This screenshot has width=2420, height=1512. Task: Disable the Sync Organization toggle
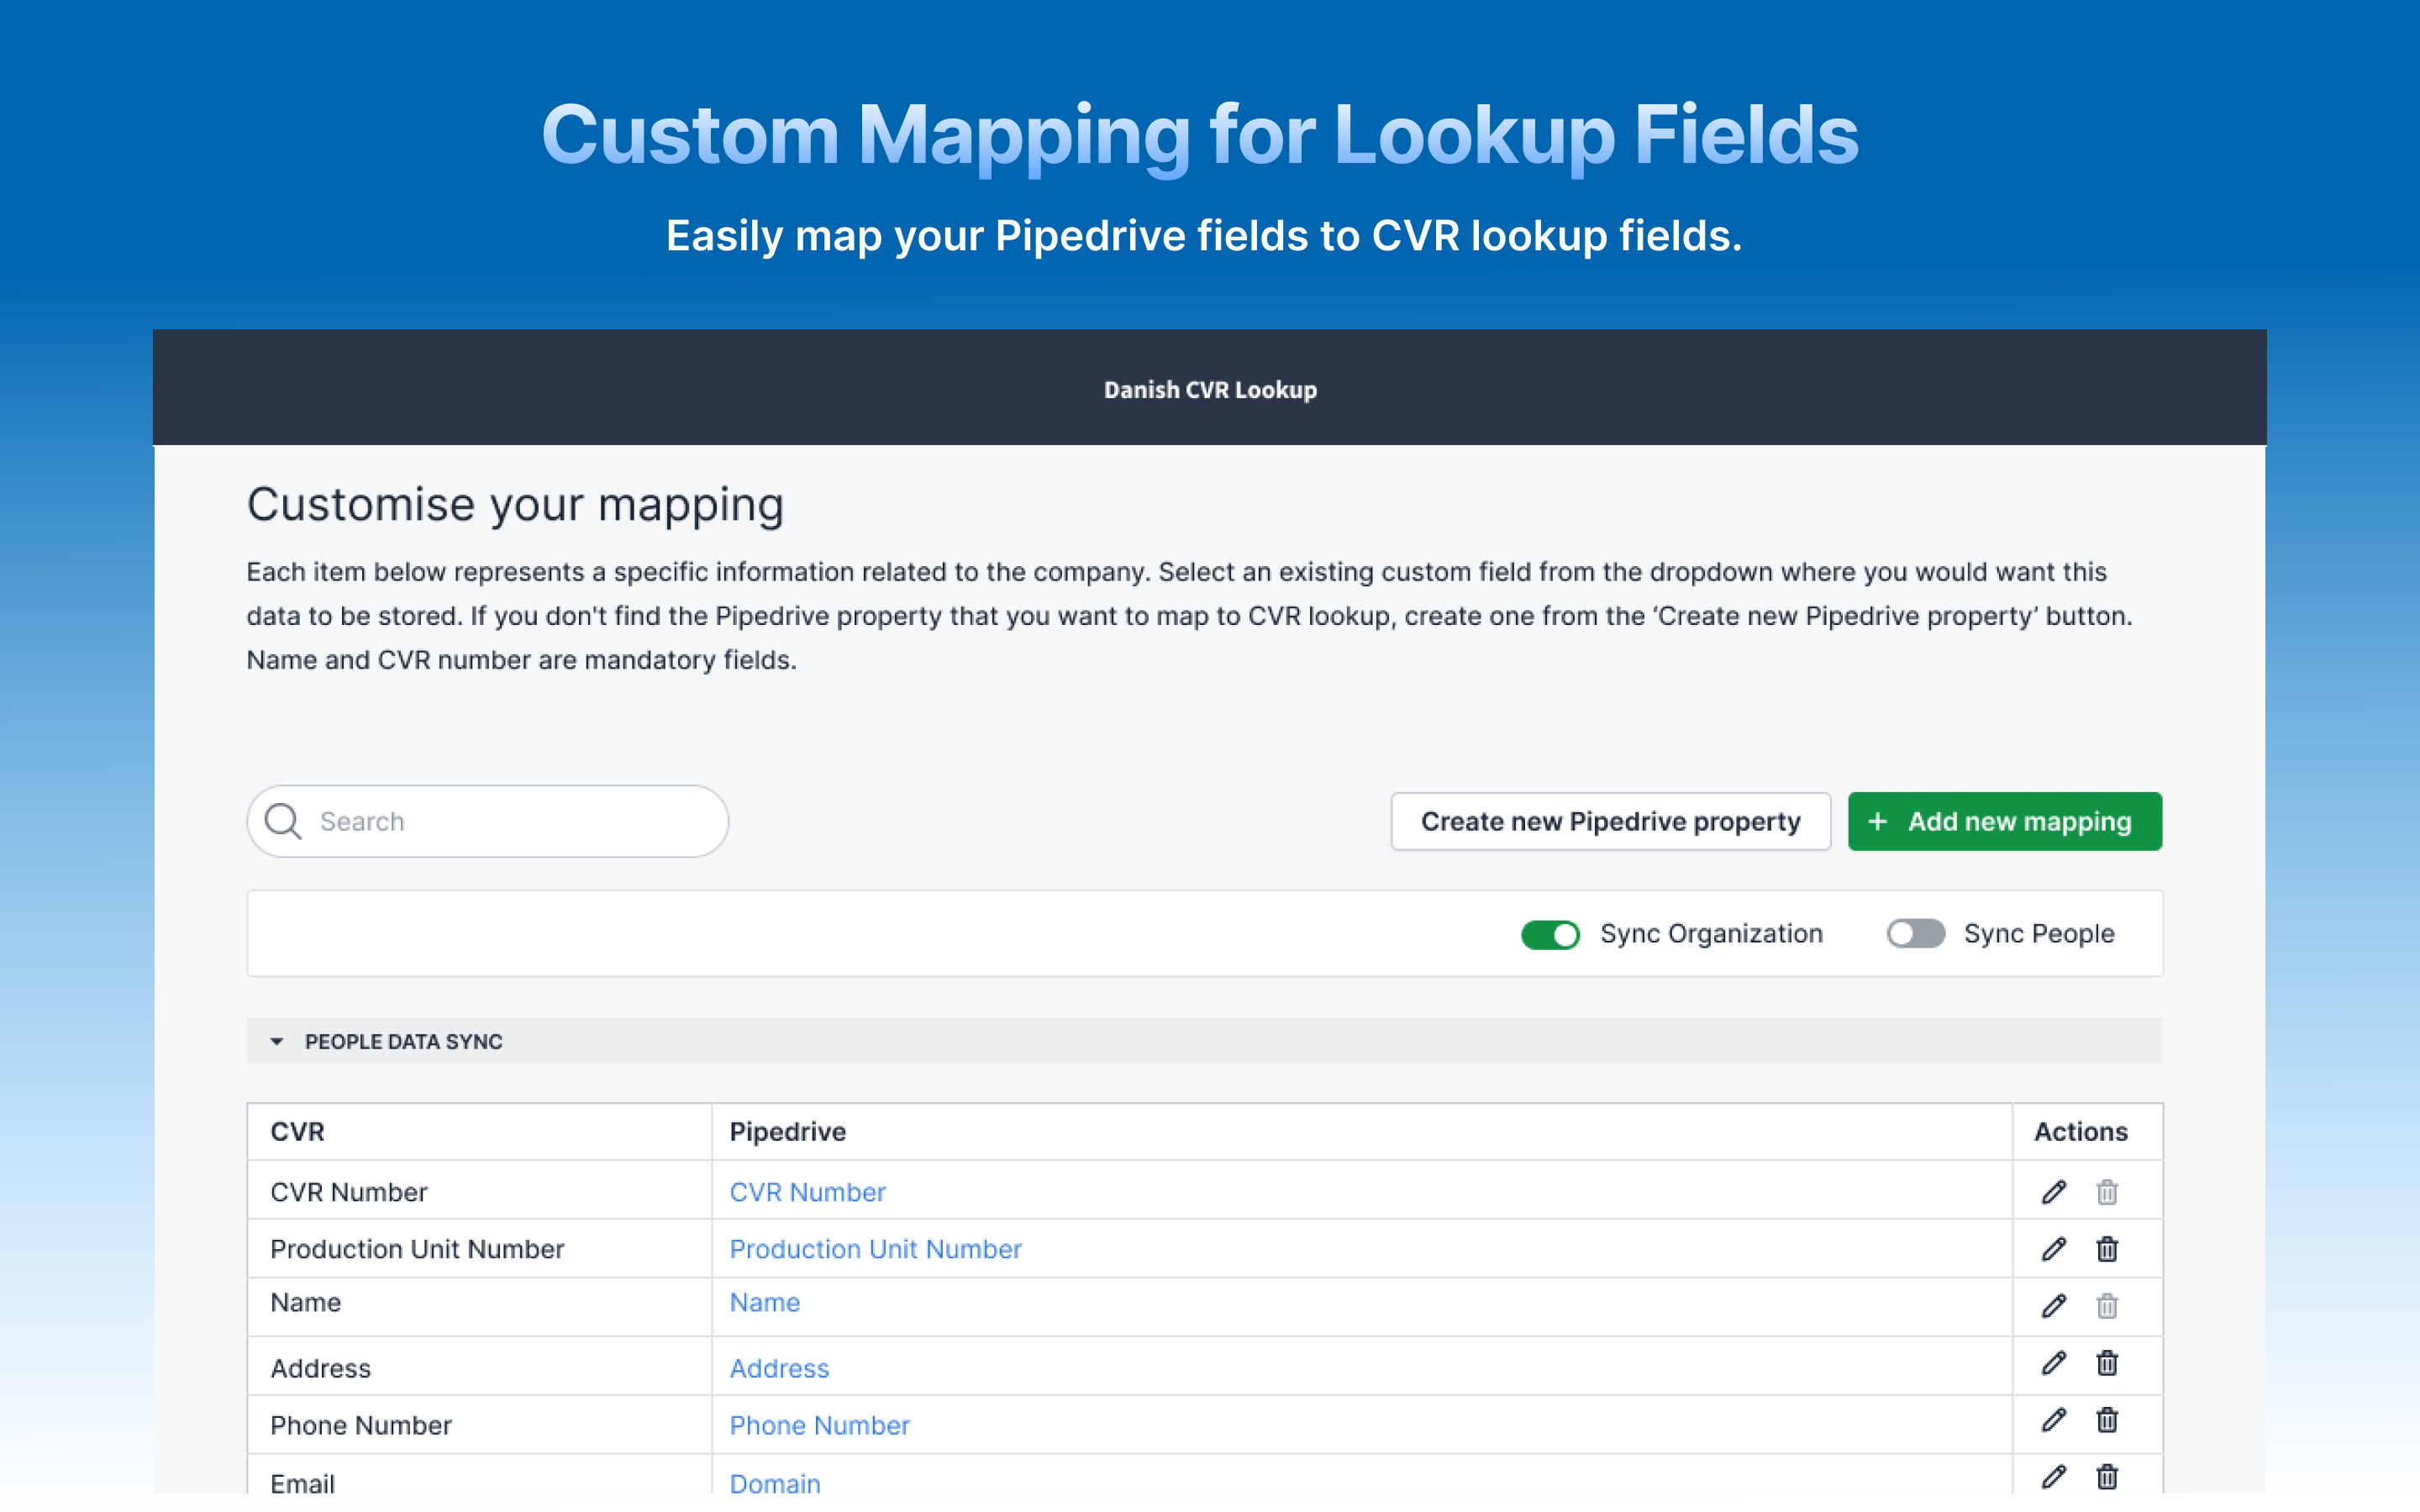1550,934
